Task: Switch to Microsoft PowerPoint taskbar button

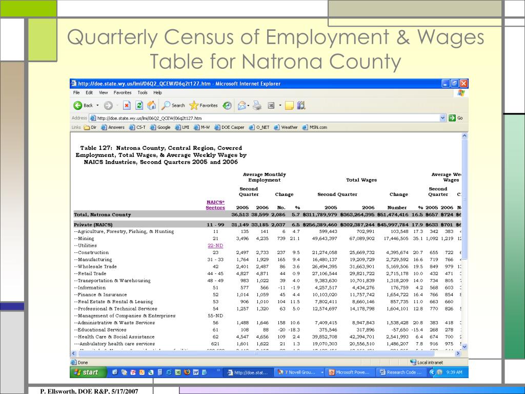Action: click(x=349, y=372)
